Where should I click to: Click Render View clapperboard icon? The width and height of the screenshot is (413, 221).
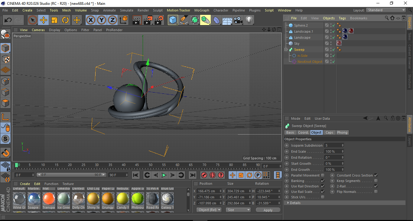(x=137, y=20)
